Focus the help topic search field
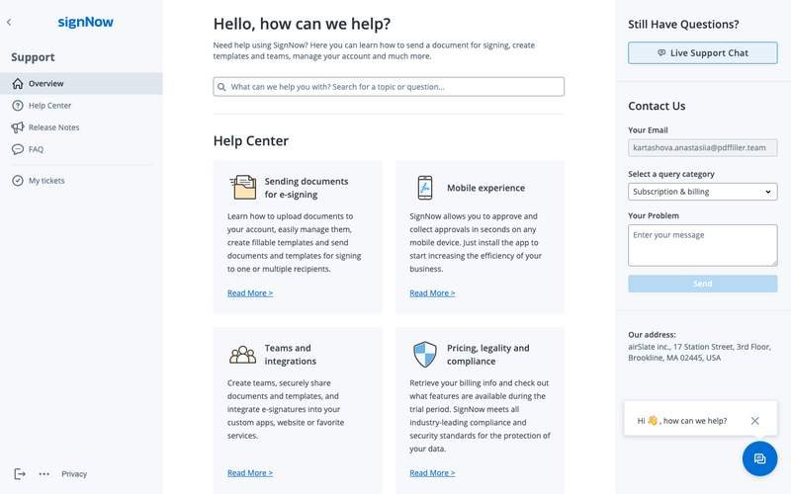 (x=389, y=87)
